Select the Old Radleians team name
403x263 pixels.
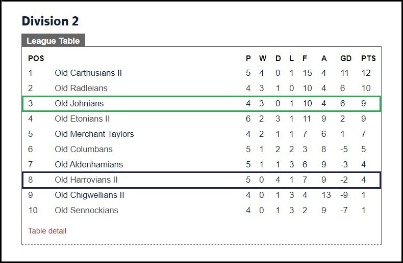point(81,88)
